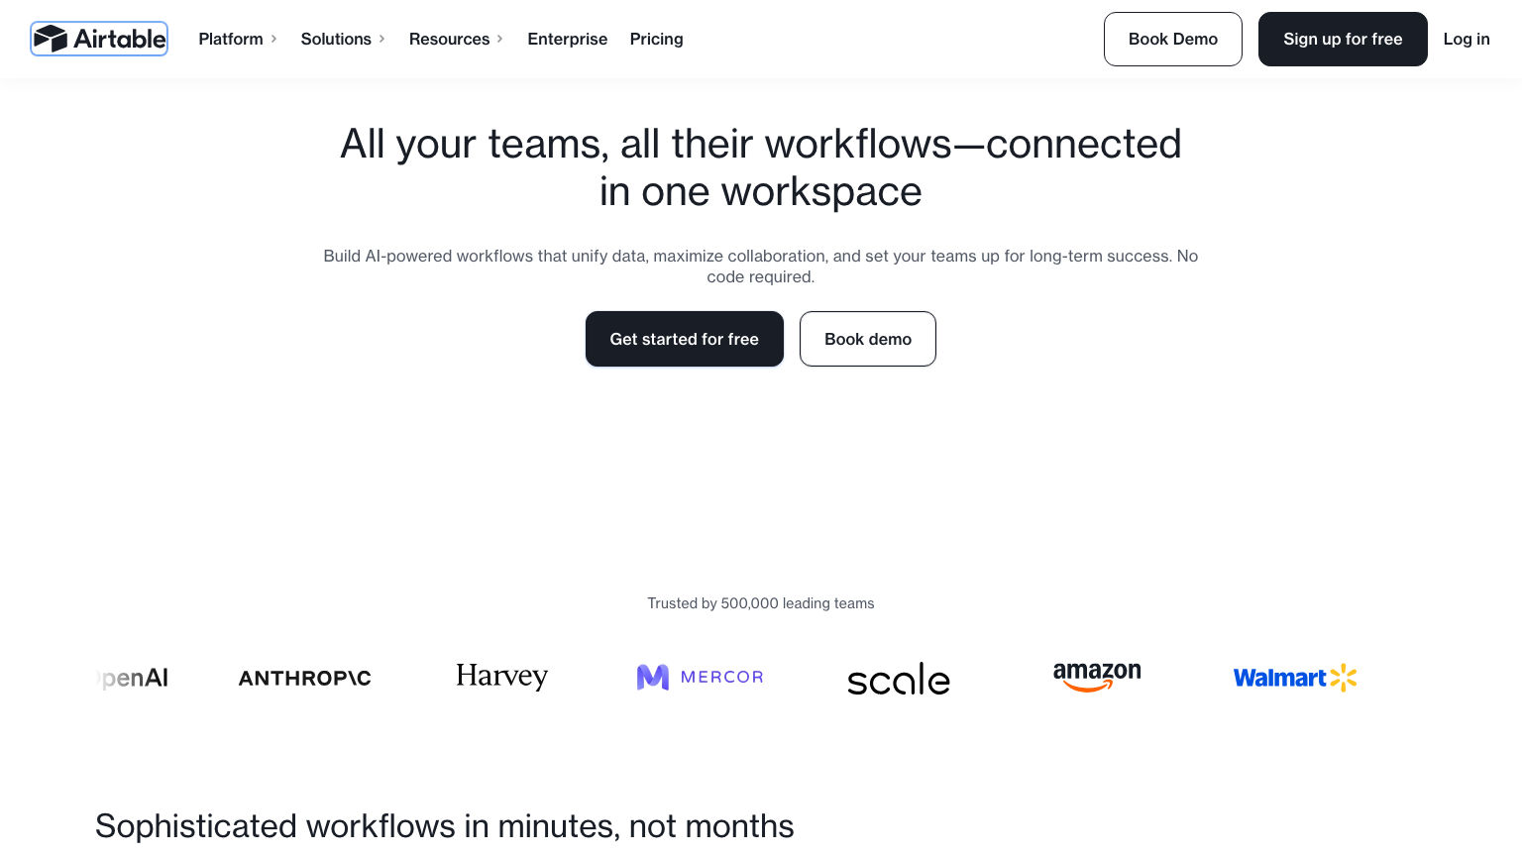The height and width of the screenshot is (856, 1522).
Task: Click the Sign up for free button
Action: pos(1343,39)
